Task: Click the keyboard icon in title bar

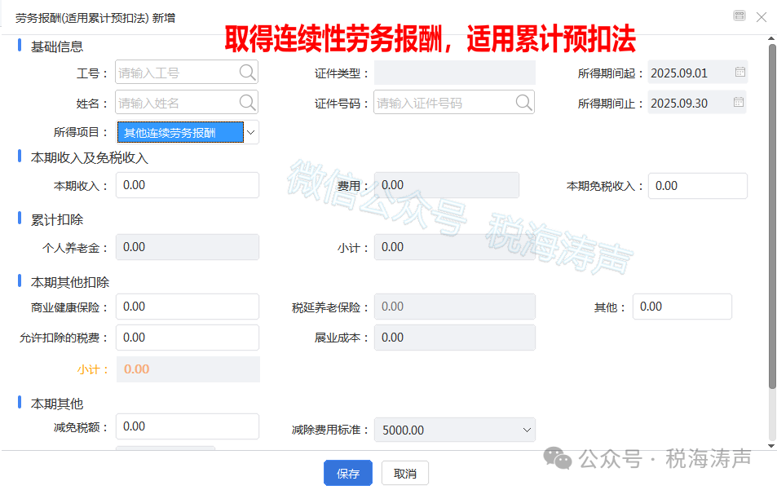Action: click(739, 15)
